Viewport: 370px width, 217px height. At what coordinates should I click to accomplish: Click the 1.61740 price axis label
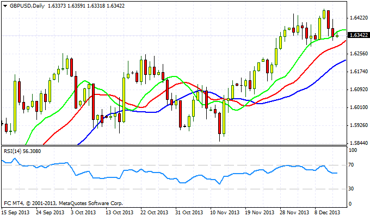(x=359, y=72)
